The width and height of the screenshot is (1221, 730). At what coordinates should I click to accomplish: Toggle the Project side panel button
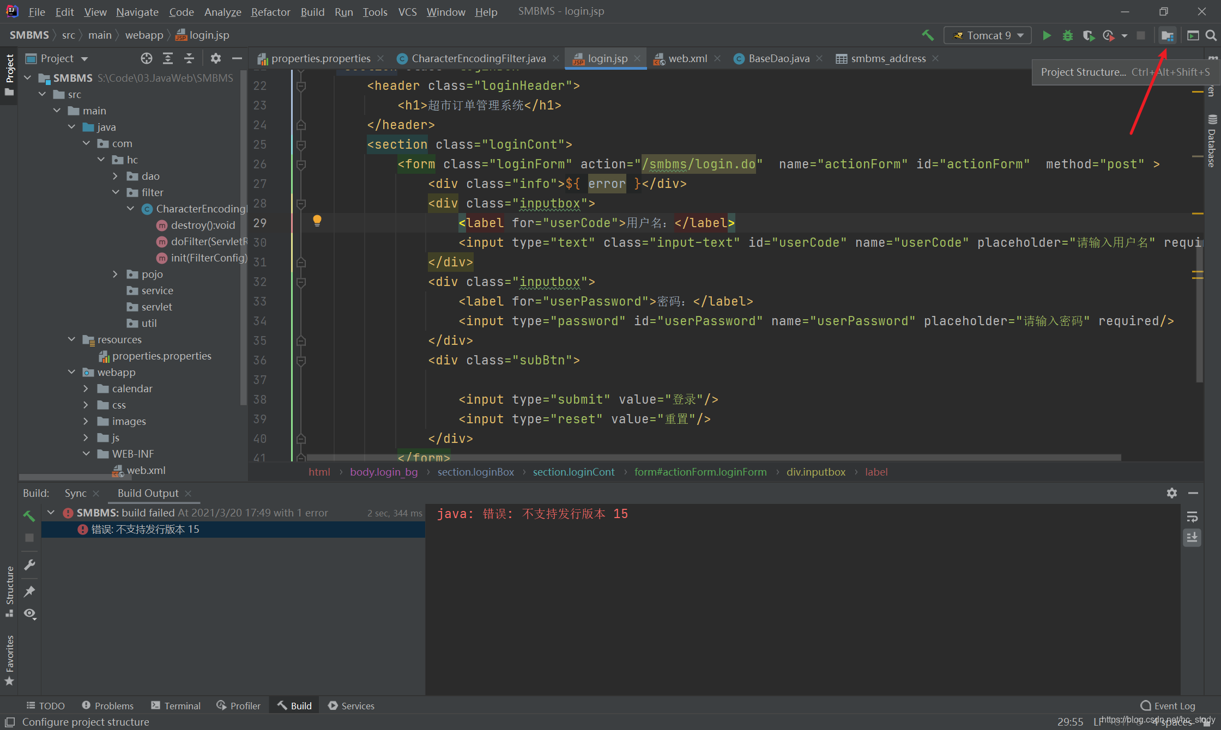[9, 75]
